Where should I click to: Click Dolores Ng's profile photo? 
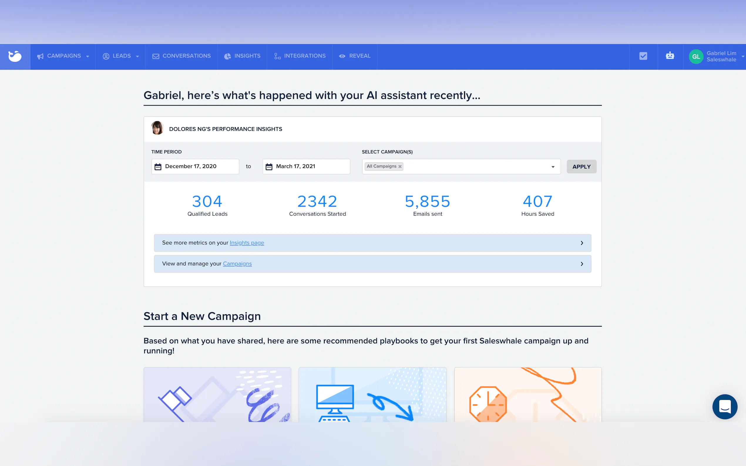coord(157,128)
